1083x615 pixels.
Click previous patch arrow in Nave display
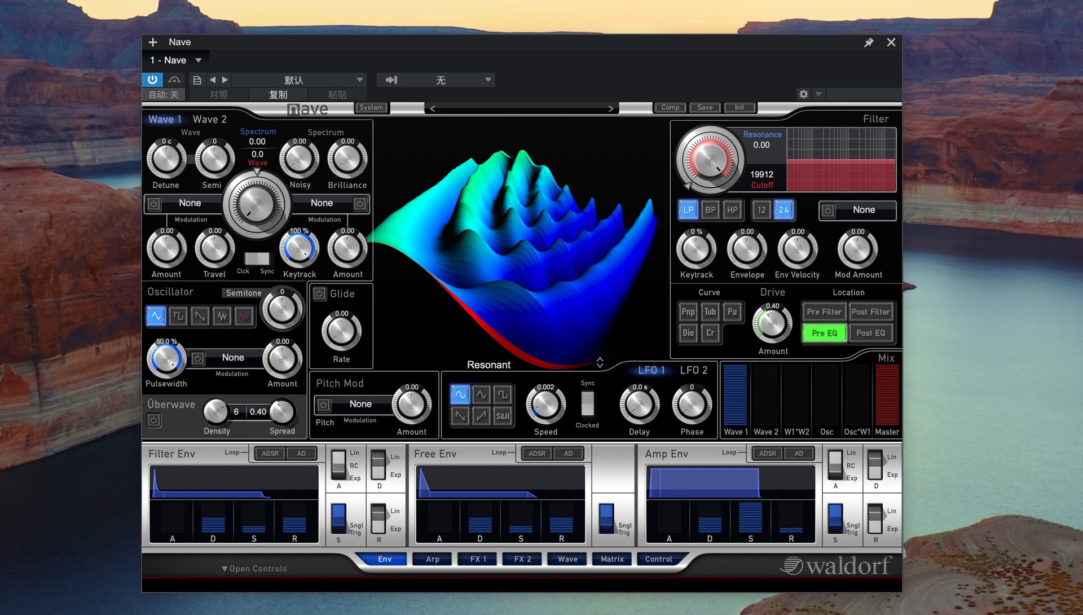click(x=433, y=109)
